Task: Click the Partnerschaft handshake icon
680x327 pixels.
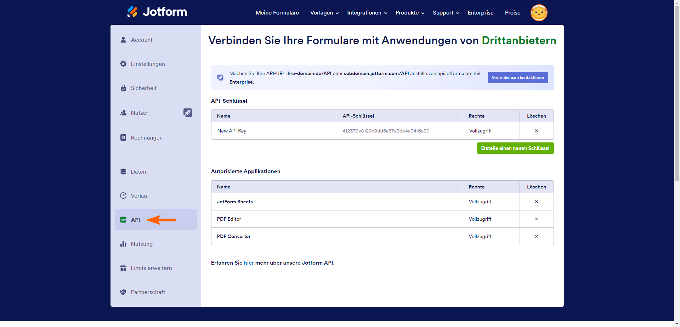Action: (x=123, y=292)
